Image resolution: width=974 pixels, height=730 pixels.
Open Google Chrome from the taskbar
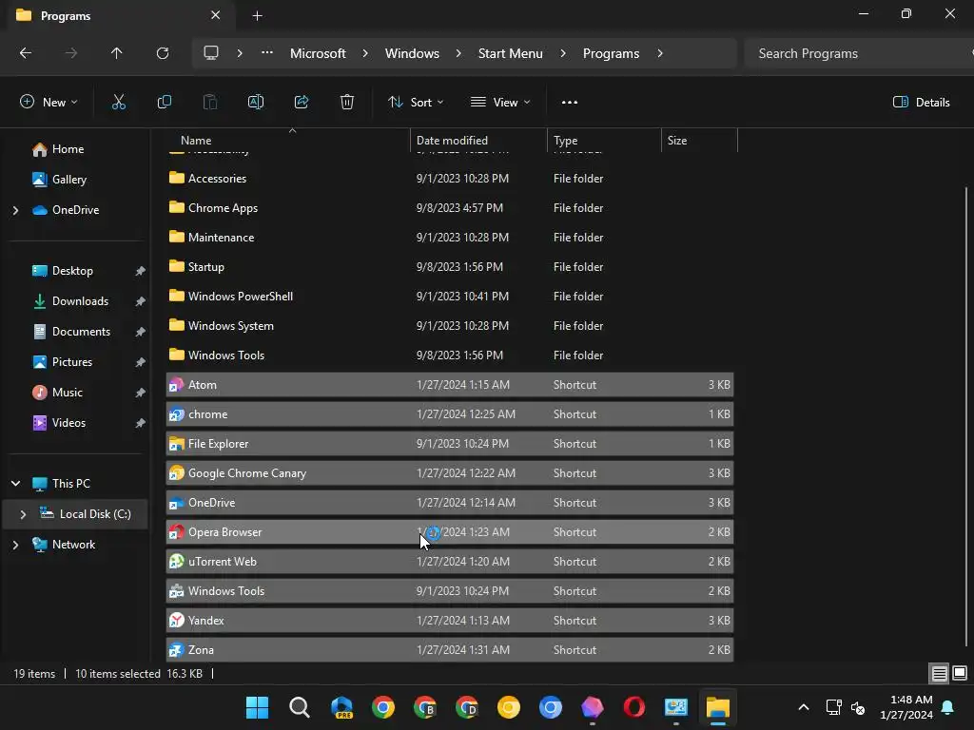[x=383, y=707]
